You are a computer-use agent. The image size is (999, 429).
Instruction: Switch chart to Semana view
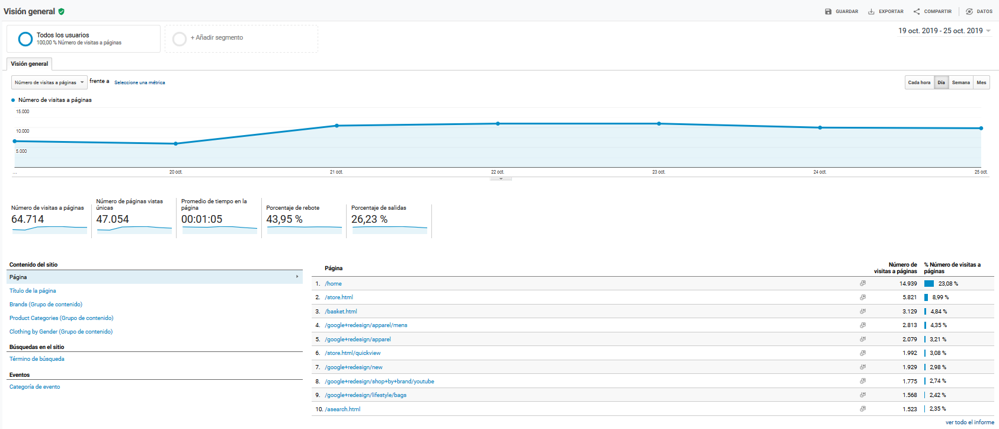[x=961, y=82]
